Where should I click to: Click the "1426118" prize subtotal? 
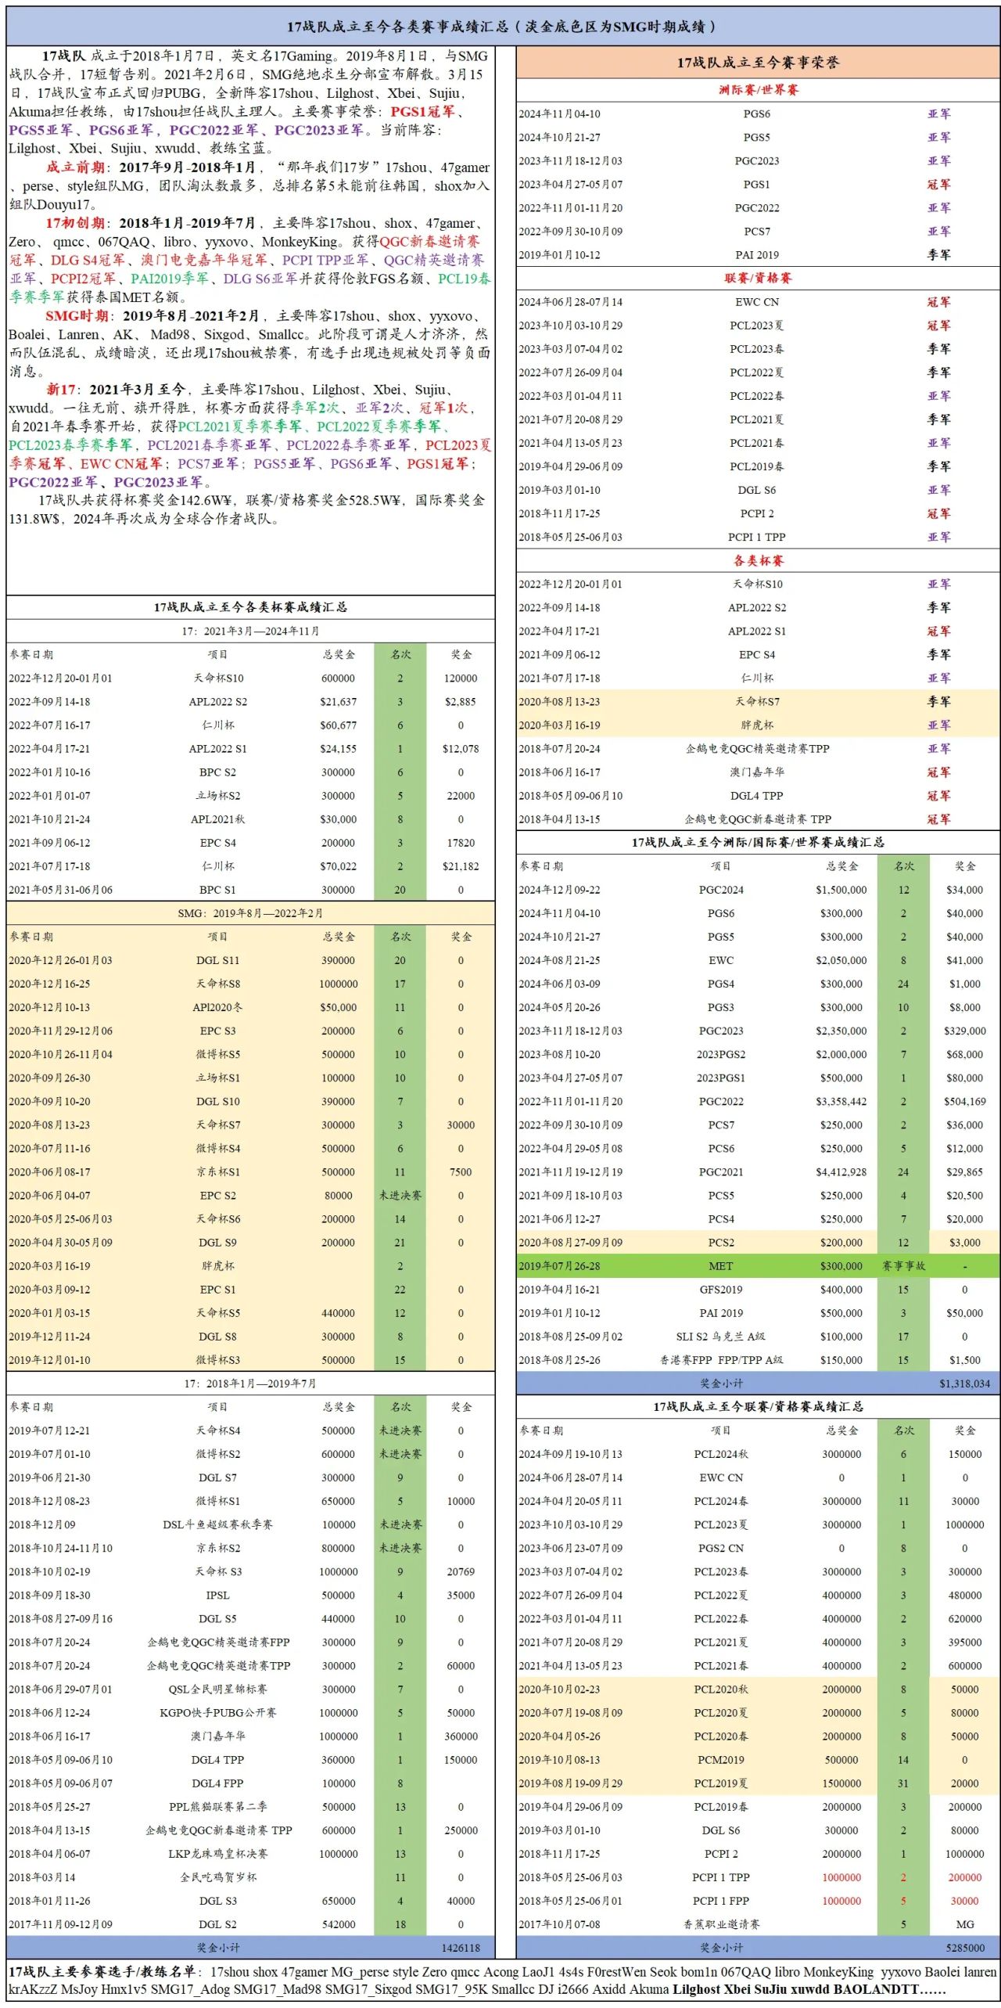pyautogui.click(x=461, y=1946)
